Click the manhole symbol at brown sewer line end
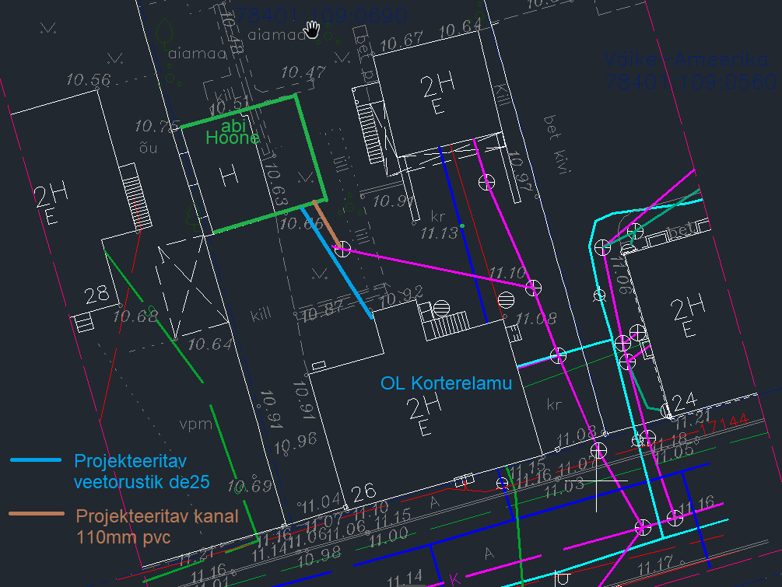Viewport: 782px width, 587px height. coord(341,249)
